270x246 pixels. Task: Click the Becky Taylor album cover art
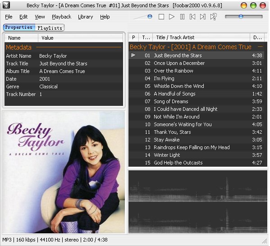[x=64, y=172]
